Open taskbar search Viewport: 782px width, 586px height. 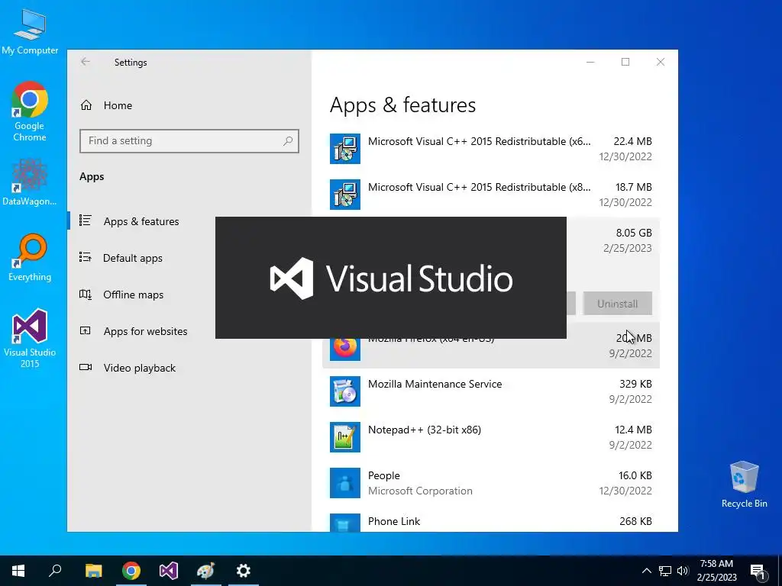click(55, 571)
